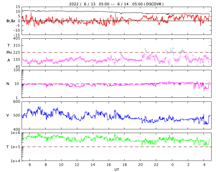Viewport: 216px width, 172px height.
Task: Click the 'A' label beside Phi panel
Action: 8,60
